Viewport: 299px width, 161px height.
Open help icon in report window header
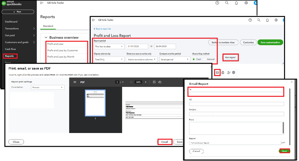(250, 20)
